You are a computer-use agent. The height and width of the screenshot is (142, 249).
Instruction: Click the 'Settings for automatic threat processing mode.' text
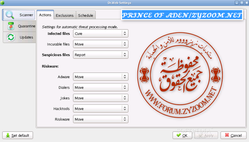pyautogui.click(x=80, y=27)
